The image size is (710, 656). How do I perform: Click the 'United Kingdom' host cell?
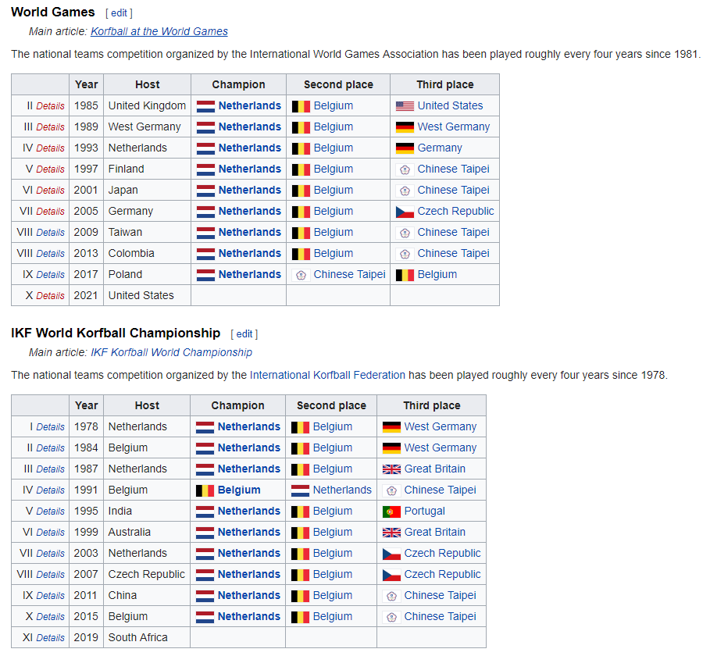[x=147, y=105]
